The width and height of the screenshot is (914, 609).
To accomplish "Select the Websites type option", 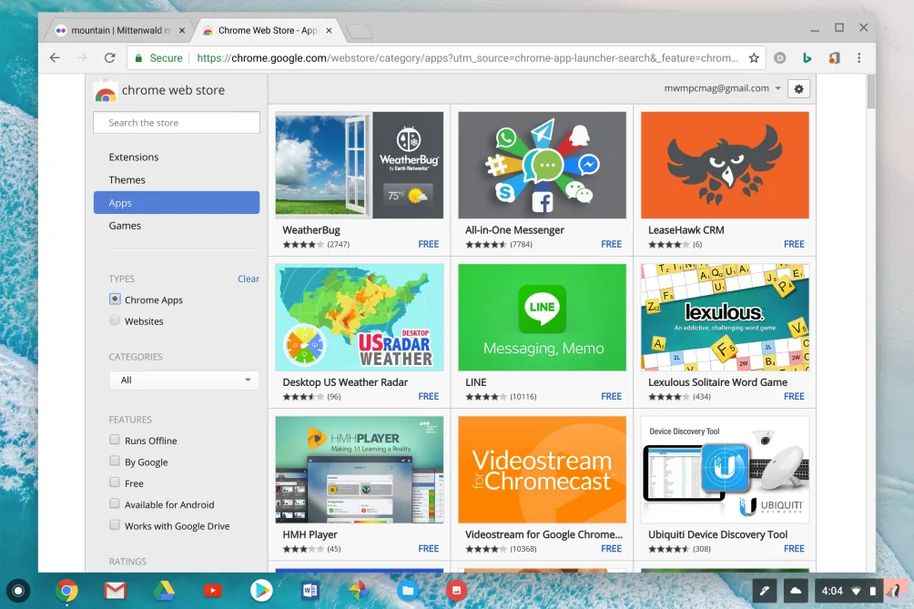I will pyautogui.click(x=115, y=320).
